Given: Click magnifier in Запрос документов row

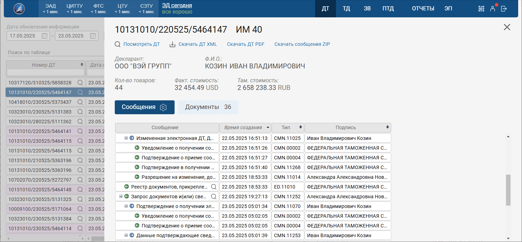Looking at the screenshot, I should (x=214, y=197).
